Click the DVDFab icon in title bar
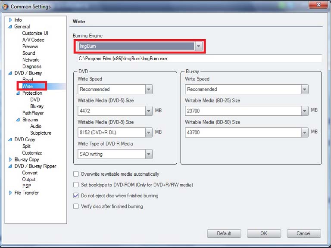The height and width of the screenshot is (248, 331). [5, 6]
